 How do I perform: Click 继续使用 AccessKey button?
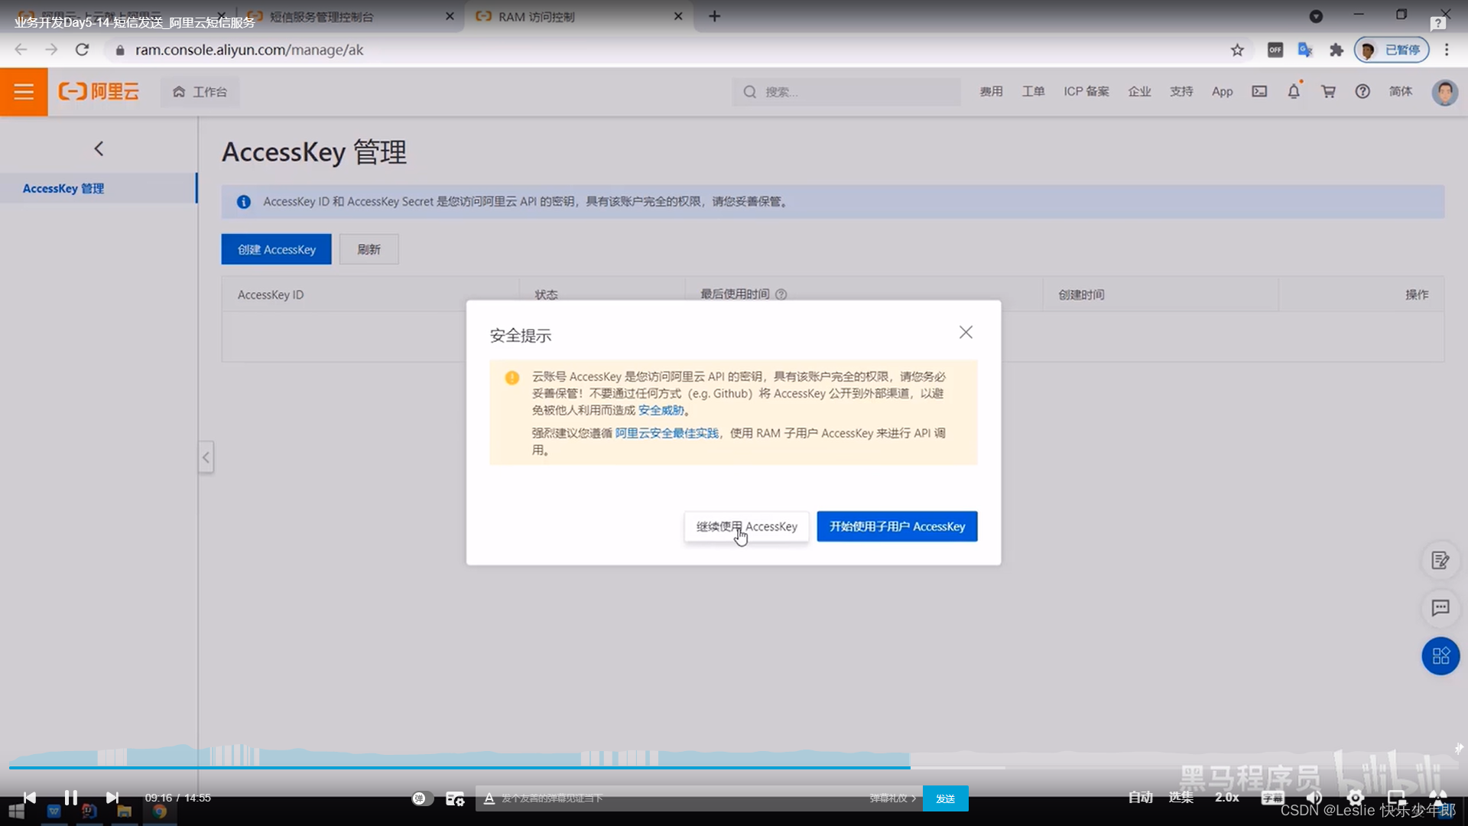746,526
